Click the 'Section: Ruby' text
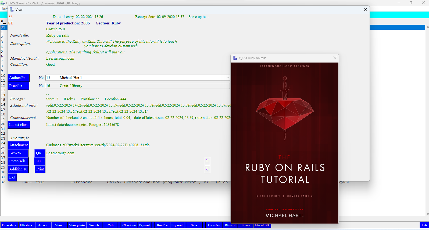This screenshot has height=230, width=429. [x=109, y=23]
